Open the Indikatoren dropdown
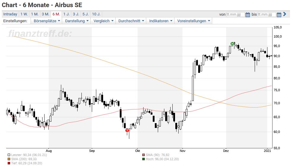The width and height of the screenshot is (293, 167). coord(160,21)
